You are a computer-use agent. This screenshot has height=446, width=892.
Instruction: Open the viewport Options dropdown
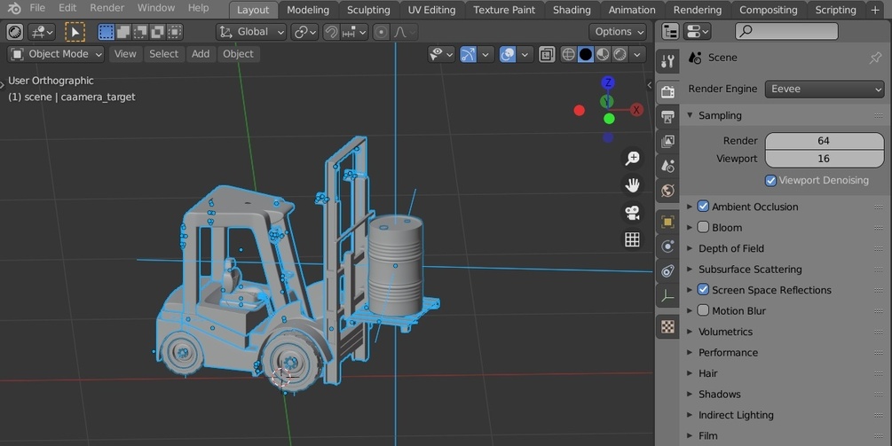click(618, 32)
